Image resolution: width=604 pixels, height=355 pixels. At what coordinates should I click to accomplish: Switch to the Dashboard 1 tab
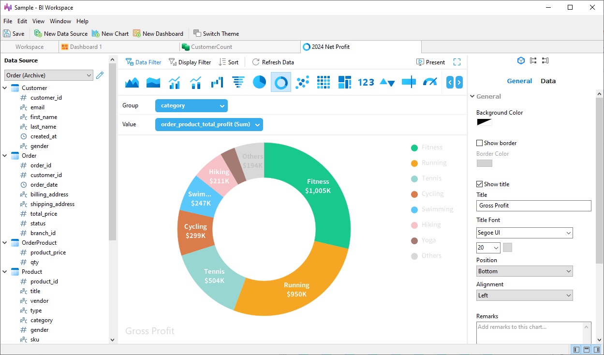[x=119, y=47]
